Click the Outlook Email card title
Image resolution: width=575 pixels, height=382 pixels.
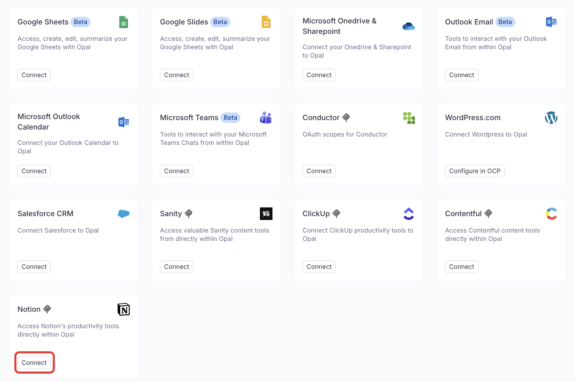point(469,22)
